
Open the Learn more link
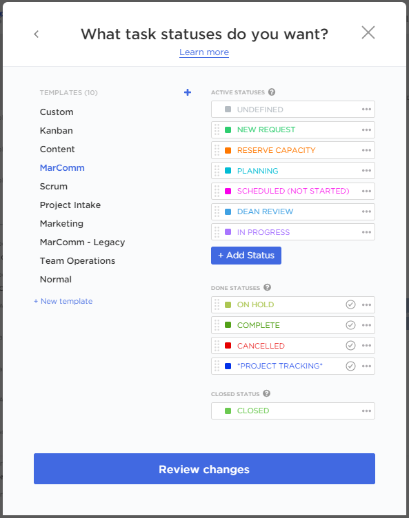(x=204, y=52)
